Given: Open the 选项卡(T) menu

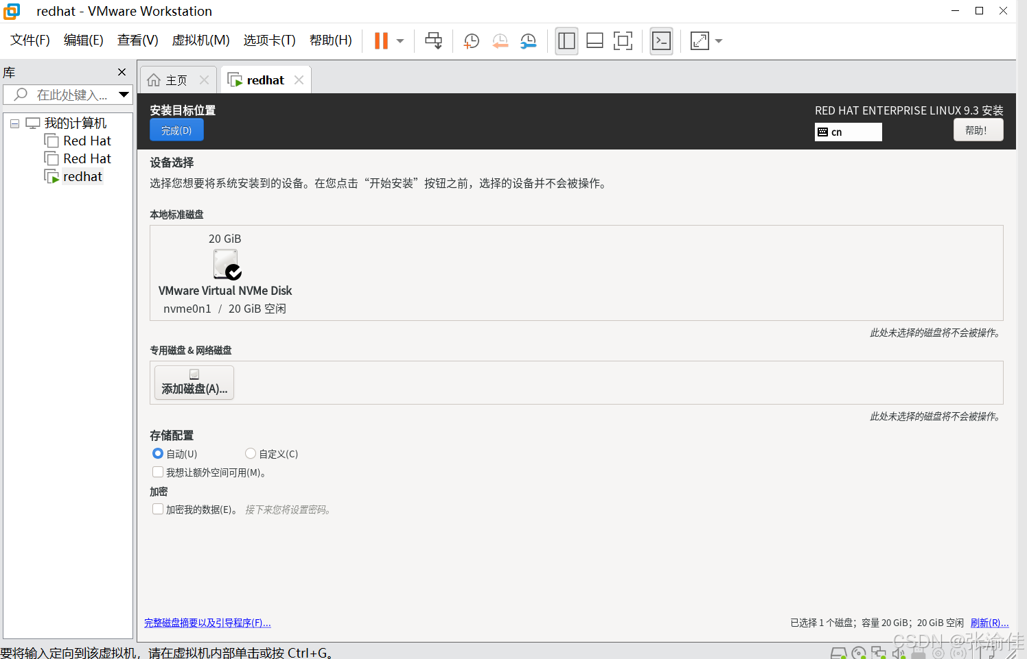Looking at the screenshot, I should (x=269, y=40).
